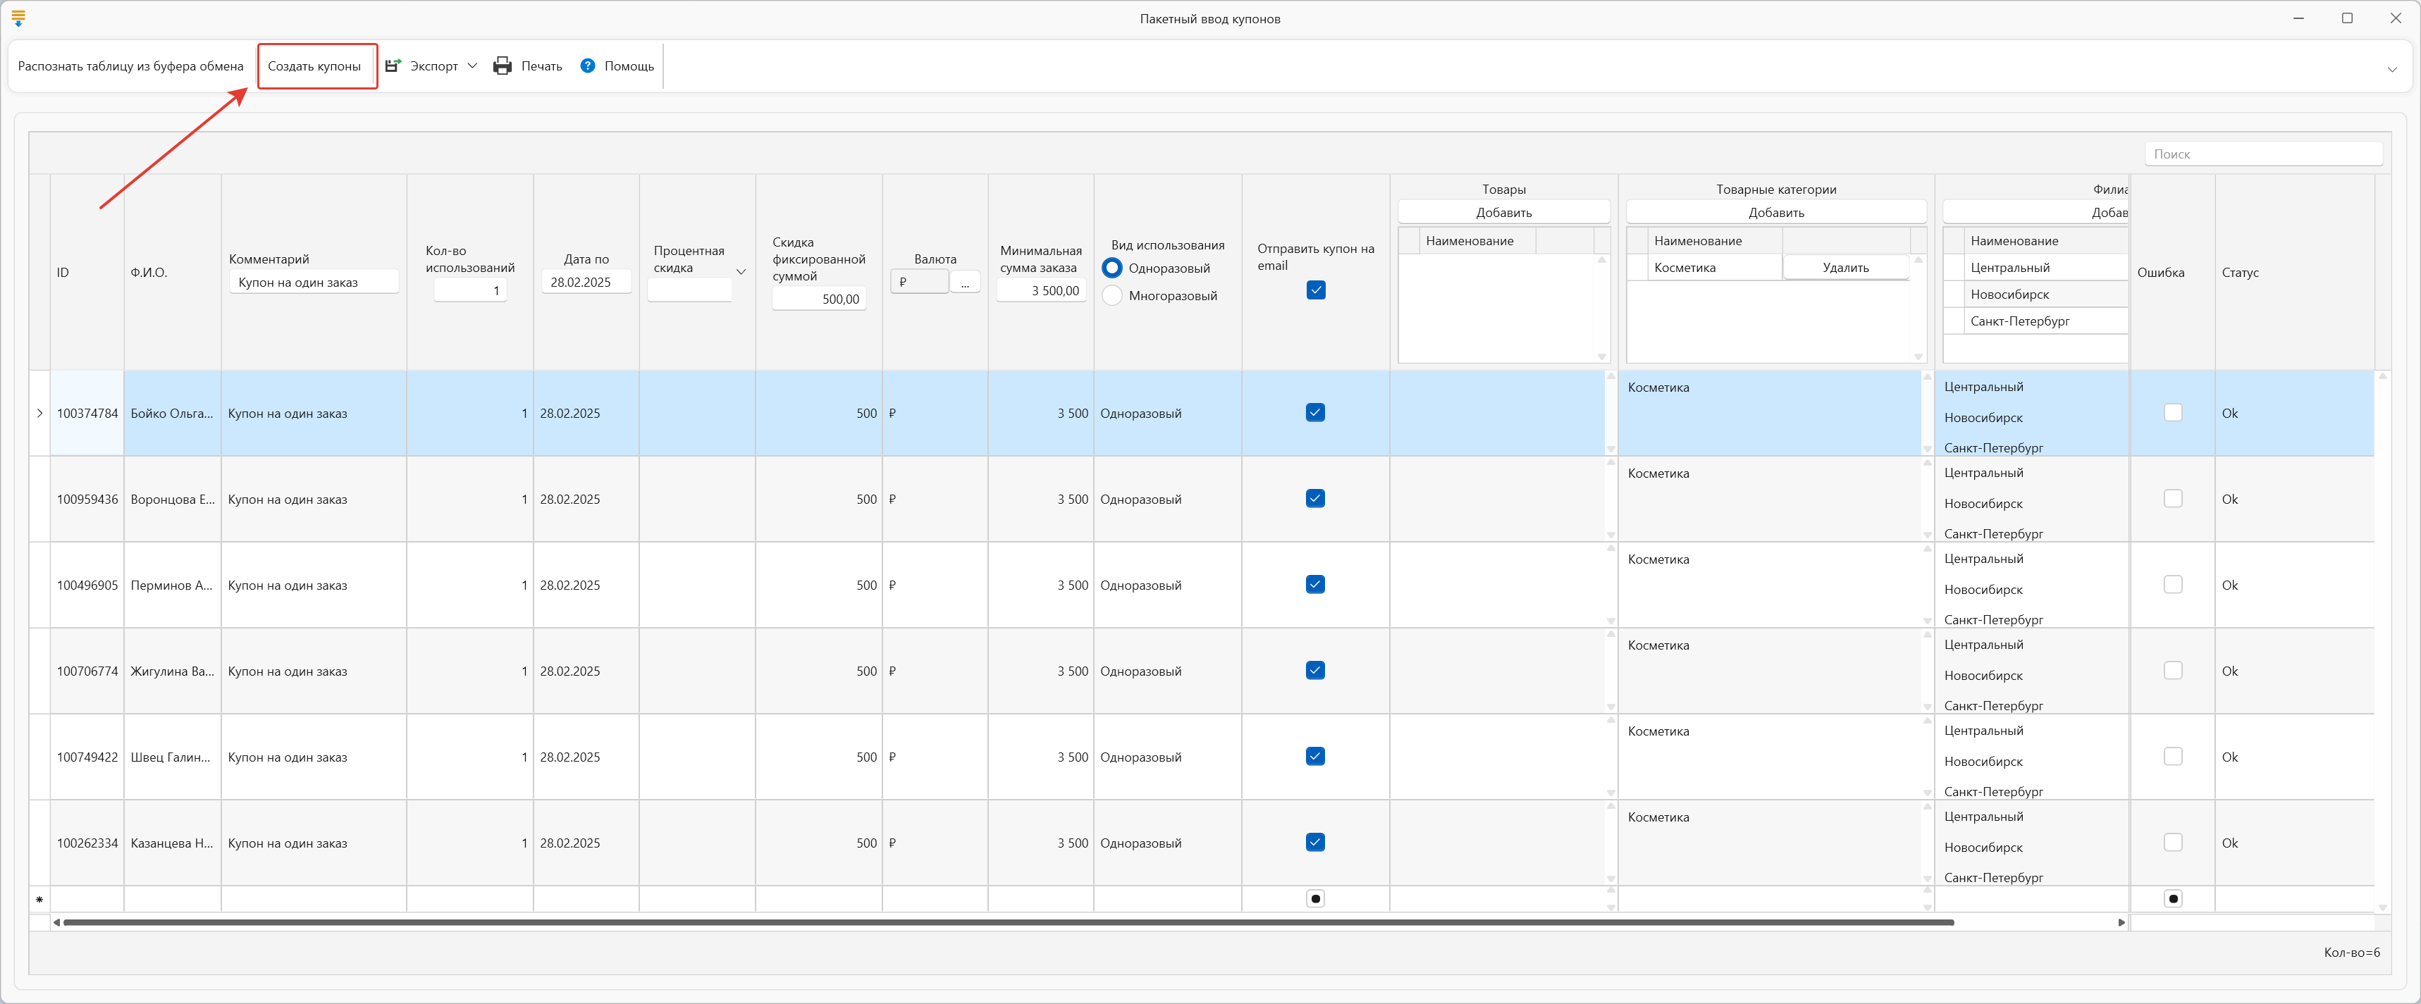
Task: Toggle email checkbox for Перминов row
Action: (x=1315, y=584)
